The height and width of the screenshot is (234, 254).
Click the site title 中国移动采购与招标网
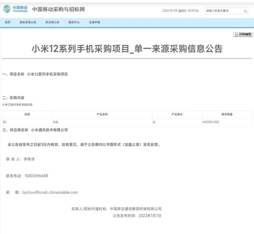coord(59,9)
